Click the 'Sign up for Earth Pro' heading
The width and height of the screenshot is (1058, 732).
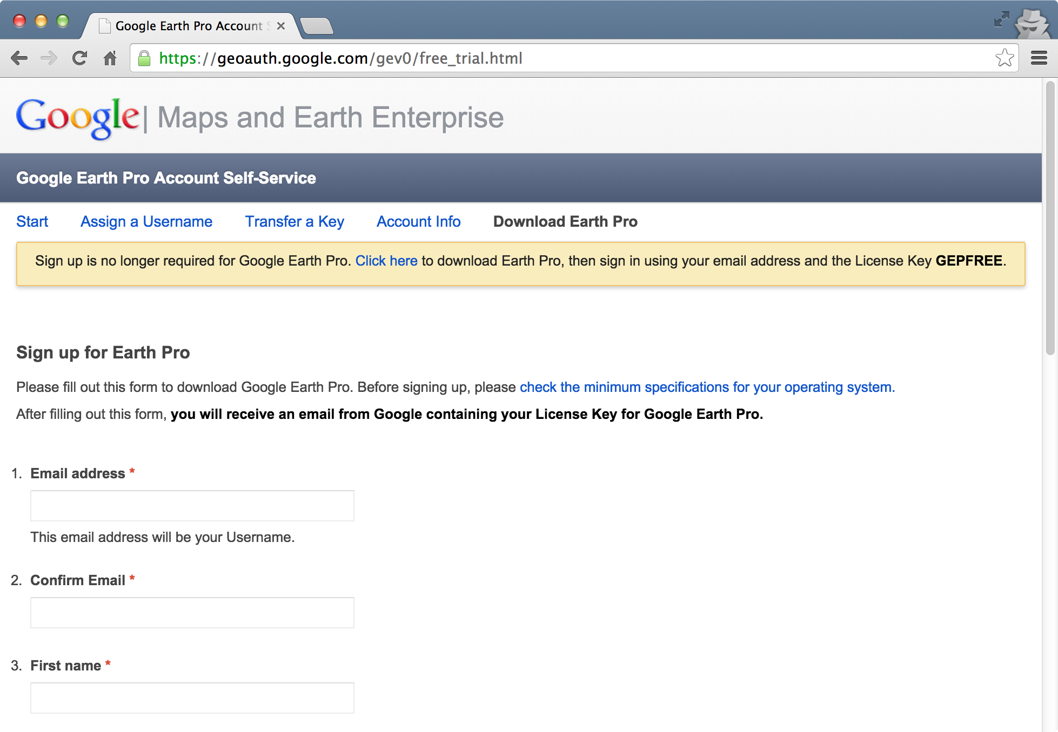(x=103, y=353)
